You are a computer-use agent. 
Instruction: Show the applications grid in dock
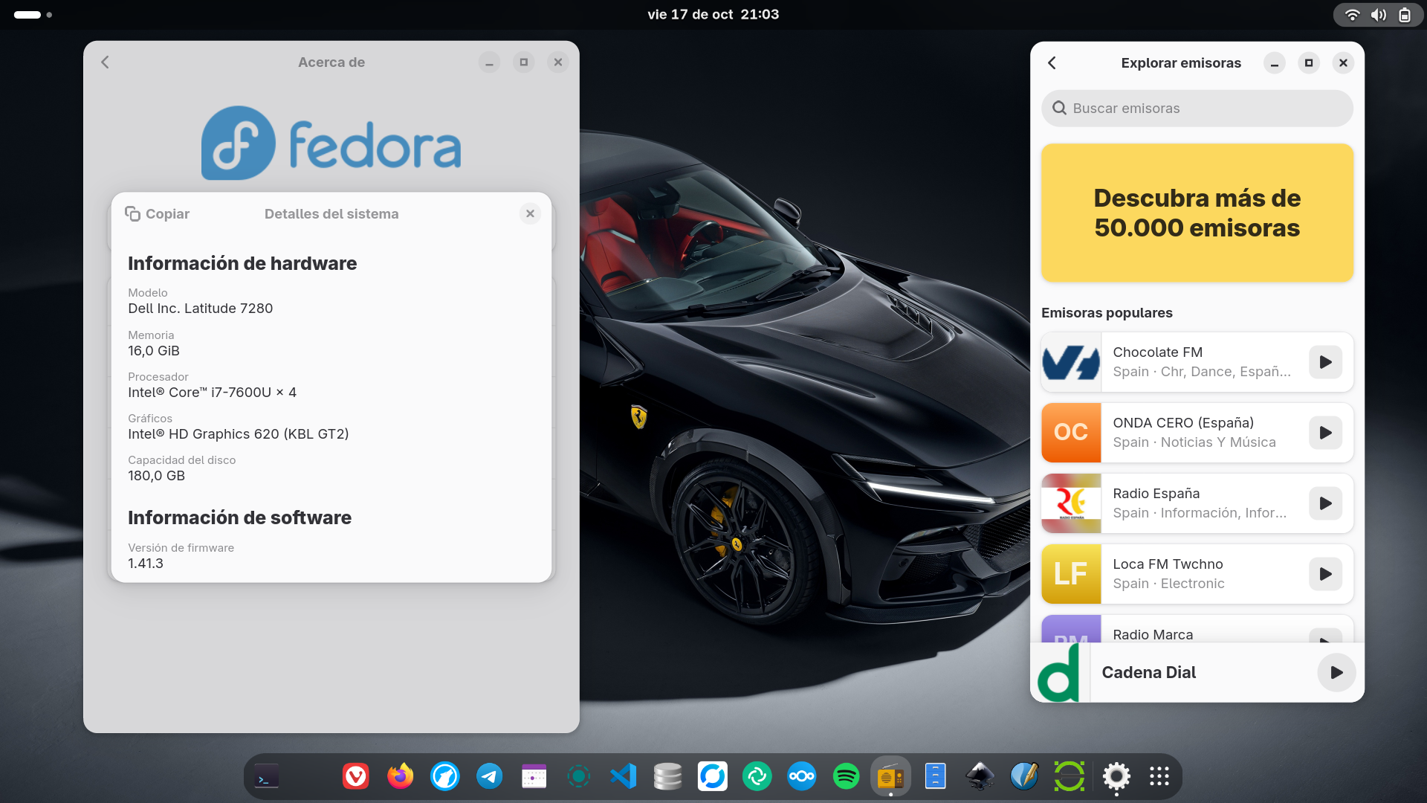click(x=1159, y=777)
